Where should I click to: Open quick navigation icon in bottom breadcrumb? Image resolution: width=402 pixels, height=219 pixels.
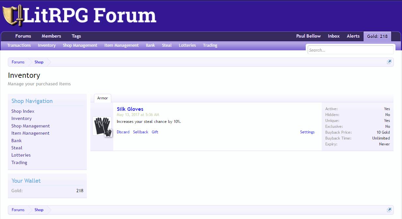pos(389,210)
